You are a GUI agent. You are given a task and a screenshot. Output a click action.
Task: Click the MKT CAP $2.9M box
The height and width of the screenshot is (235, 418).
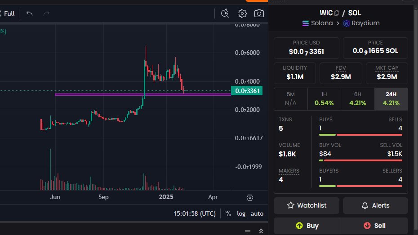click(387, 73)
